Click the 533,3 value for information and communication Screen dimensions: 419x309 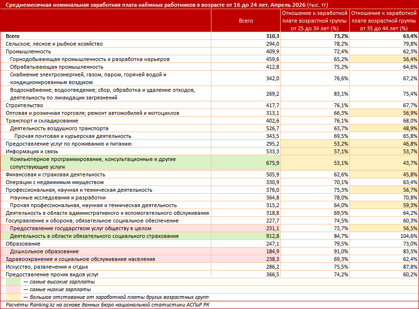[x=272, y=151]
